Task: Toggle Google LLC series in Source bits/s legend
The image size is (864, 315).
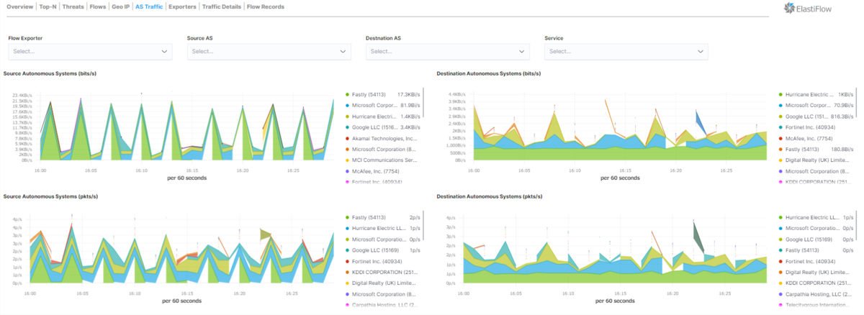Action: coord(383,127)
